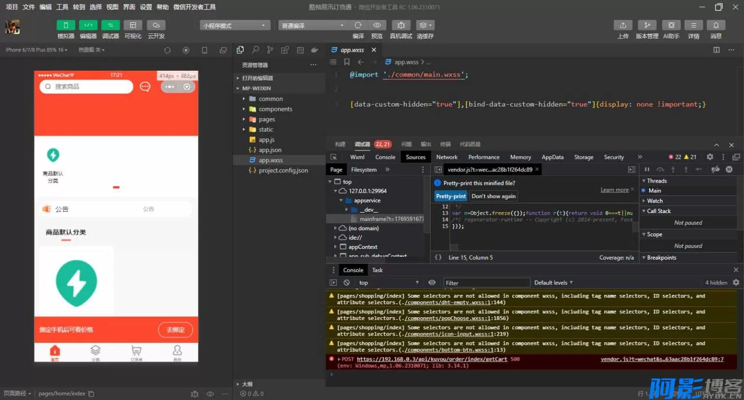Click the green Simulator toolbar icon

66,25
